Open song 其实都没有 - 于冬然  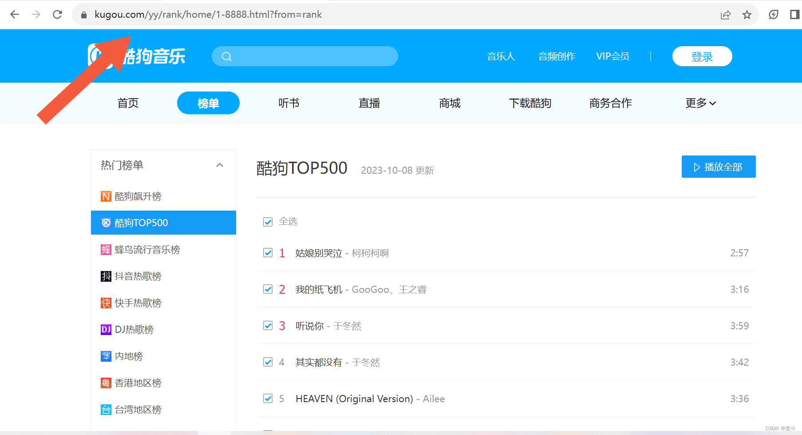[x=338, y=363]
